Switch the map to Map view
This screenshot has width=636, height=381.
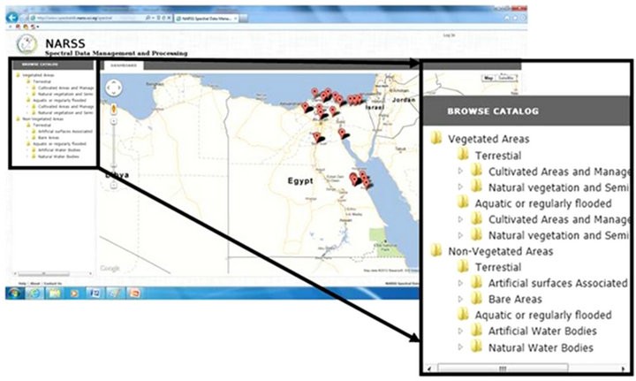point(488,78)
